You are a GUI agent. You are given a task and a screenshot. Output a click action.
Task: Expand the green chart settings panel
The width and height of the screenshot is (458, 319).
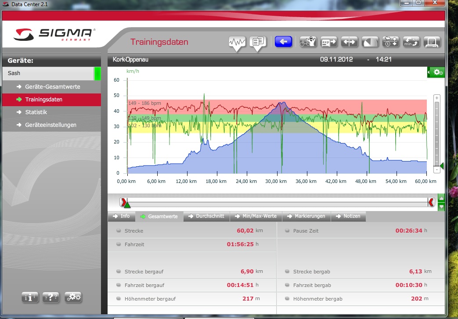[436, 72]
